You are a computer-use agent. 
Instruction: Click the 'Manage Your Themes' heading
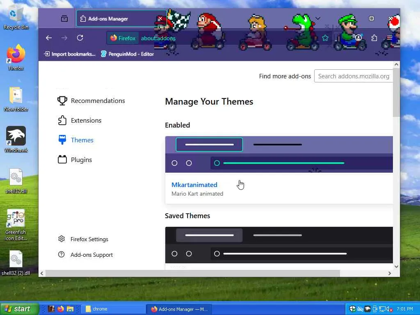209,102
